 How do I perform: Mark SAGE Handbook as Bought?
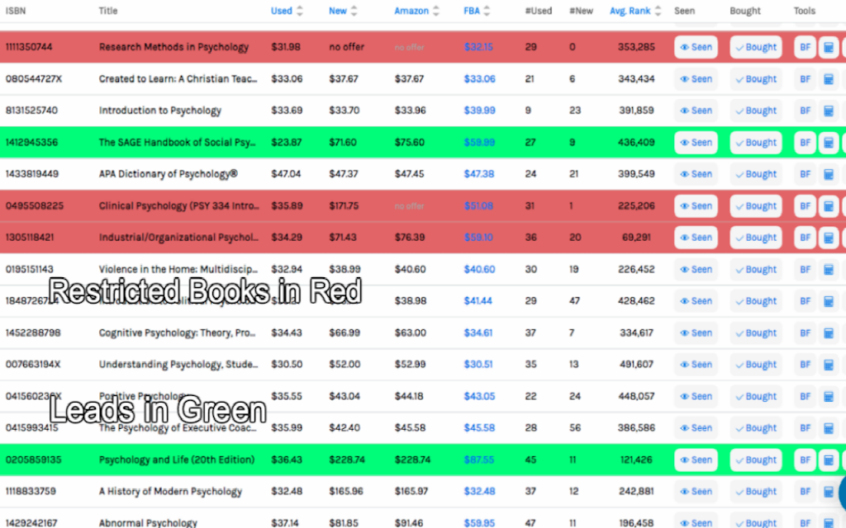pyautogui.click(x=756, y=143)
